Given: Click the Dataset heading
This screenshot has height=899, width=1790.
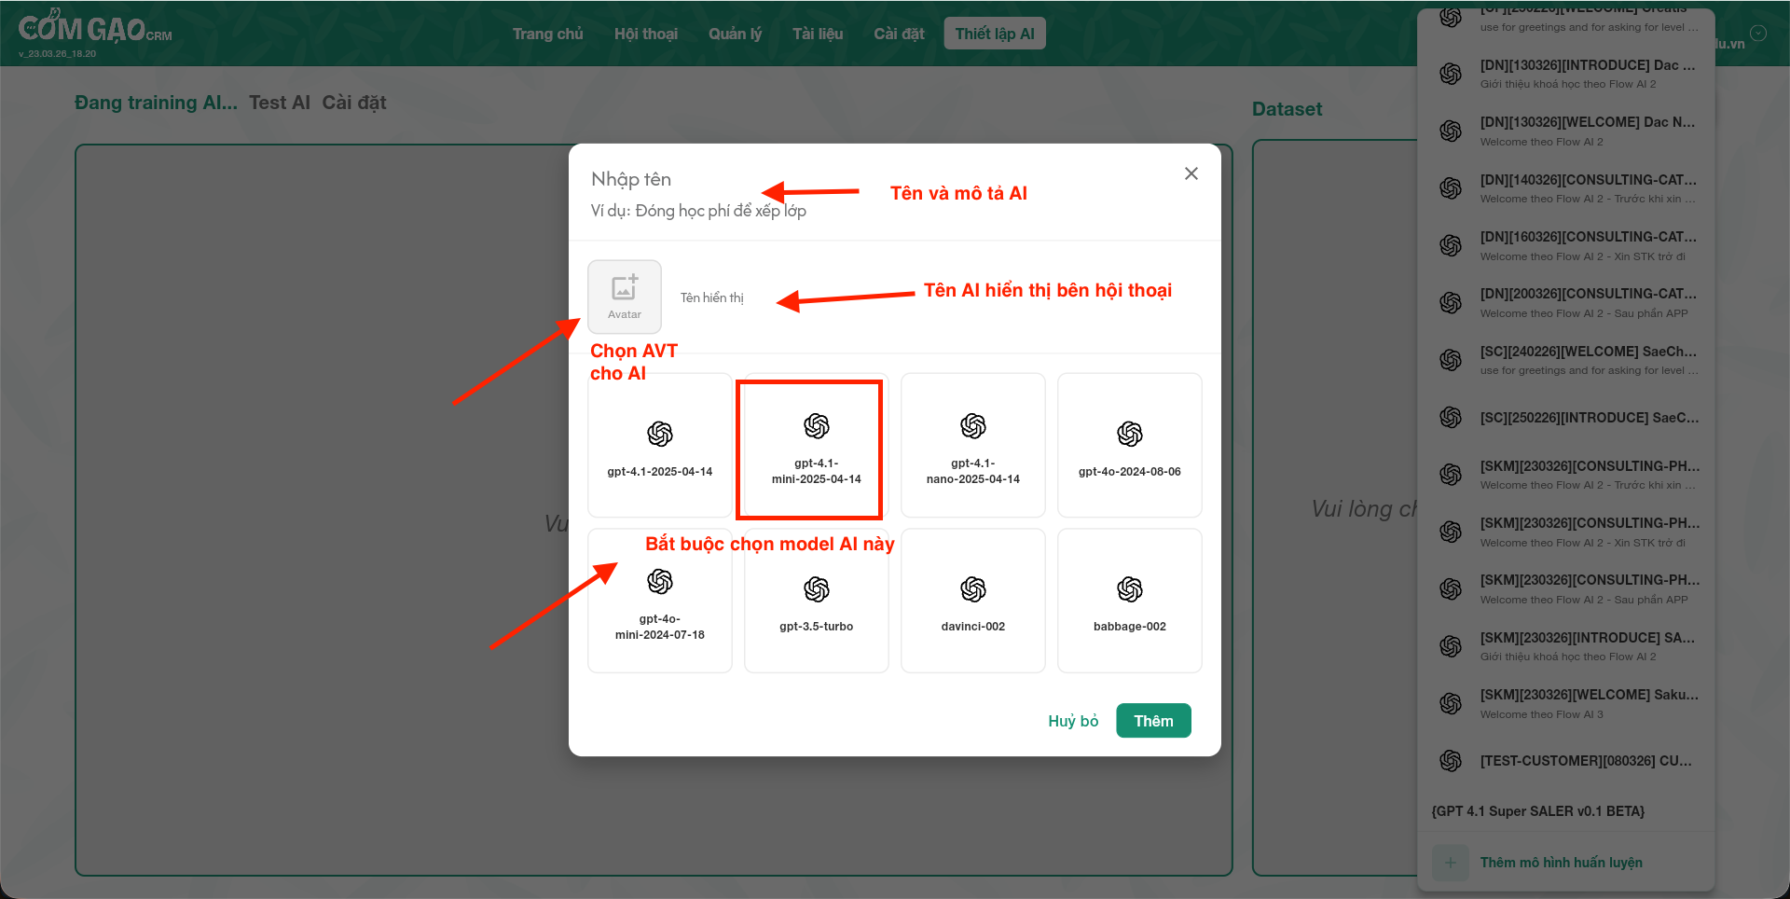Looking at the screenshot, I should (1287, 109).
